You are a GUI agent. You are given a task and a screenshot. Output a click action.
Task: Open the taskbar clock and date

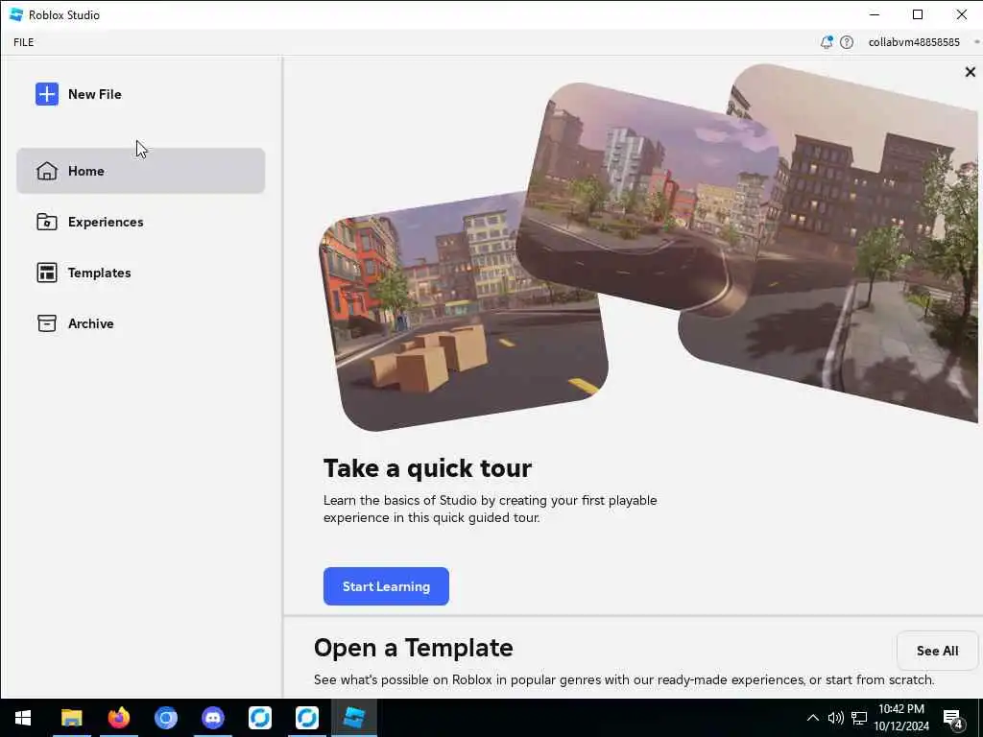(900, 718)
